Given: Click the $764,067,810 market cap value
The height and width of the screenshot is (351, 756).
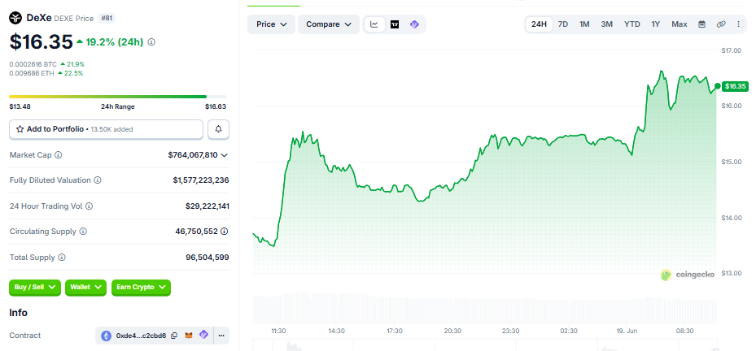Looking at the screenshot, I should pyautogui.click(x=193, y=155).
